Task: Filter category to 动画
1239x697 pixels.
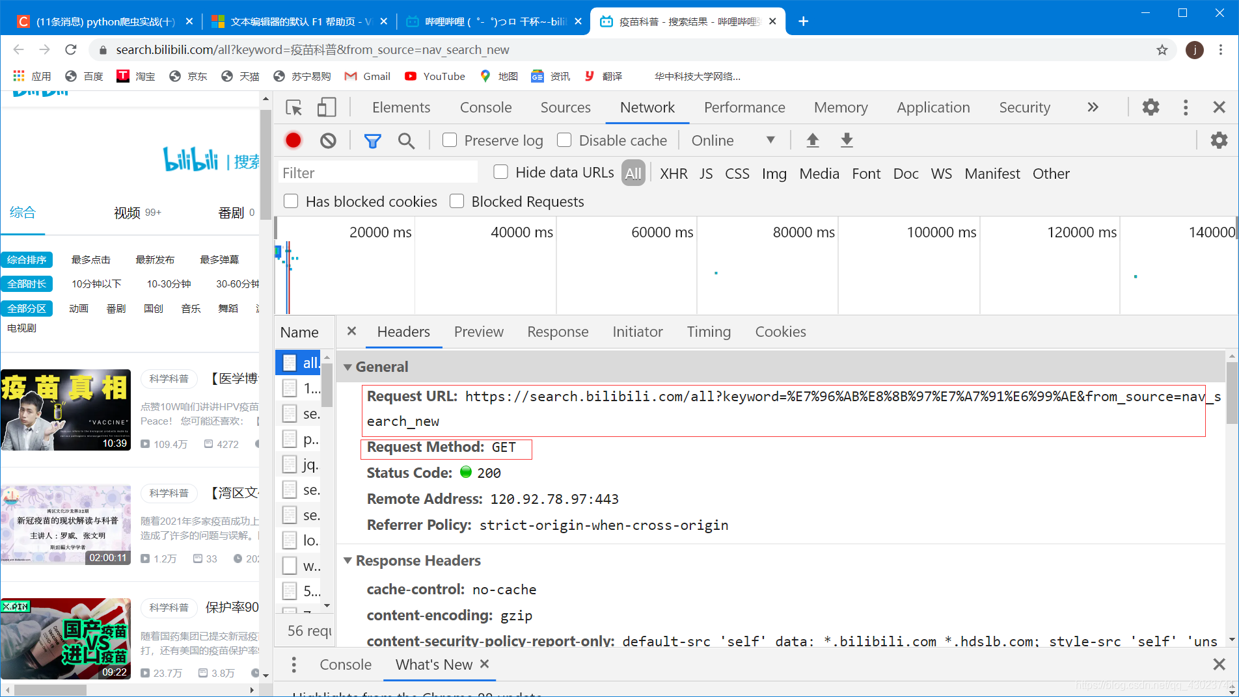Action: click(79, 309)
